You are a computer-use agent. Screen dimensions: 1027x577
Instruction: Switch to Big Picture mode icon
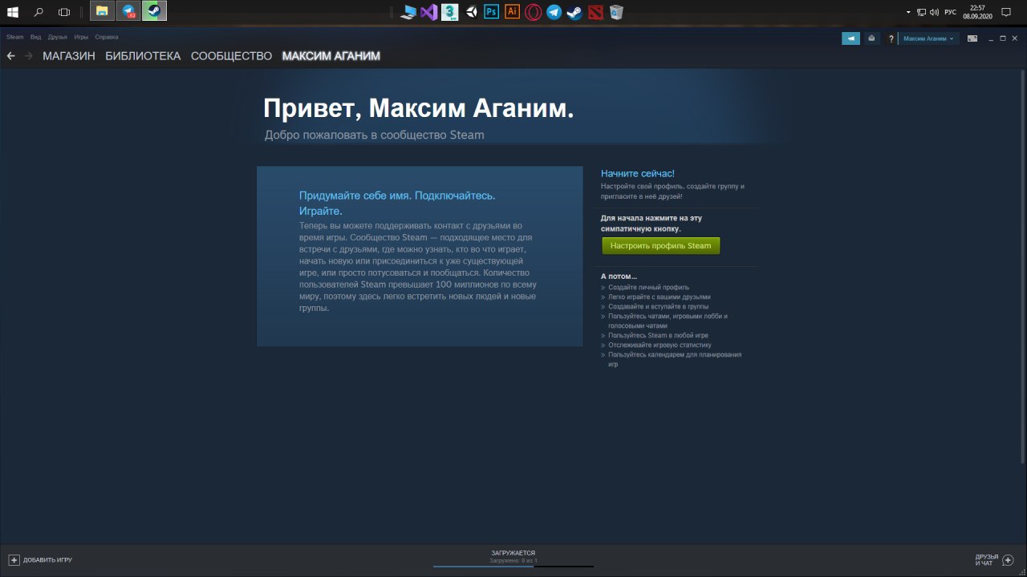click(x=972, y=38)
